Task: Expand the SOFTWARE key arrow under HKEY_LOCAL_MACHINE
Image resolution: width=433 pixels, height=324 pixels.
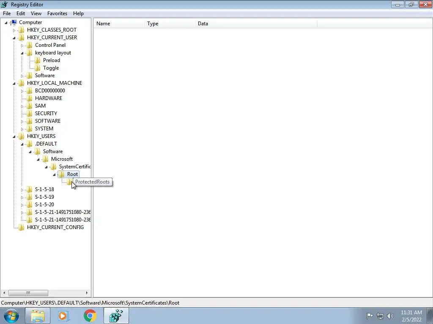Action: point(22,121)
